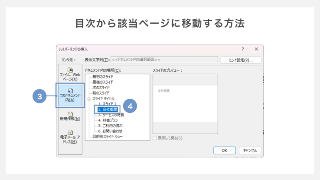Select the 6. お問い合わせ slide entry
Viewport: 320px width, 180px height.
[110, 131]
